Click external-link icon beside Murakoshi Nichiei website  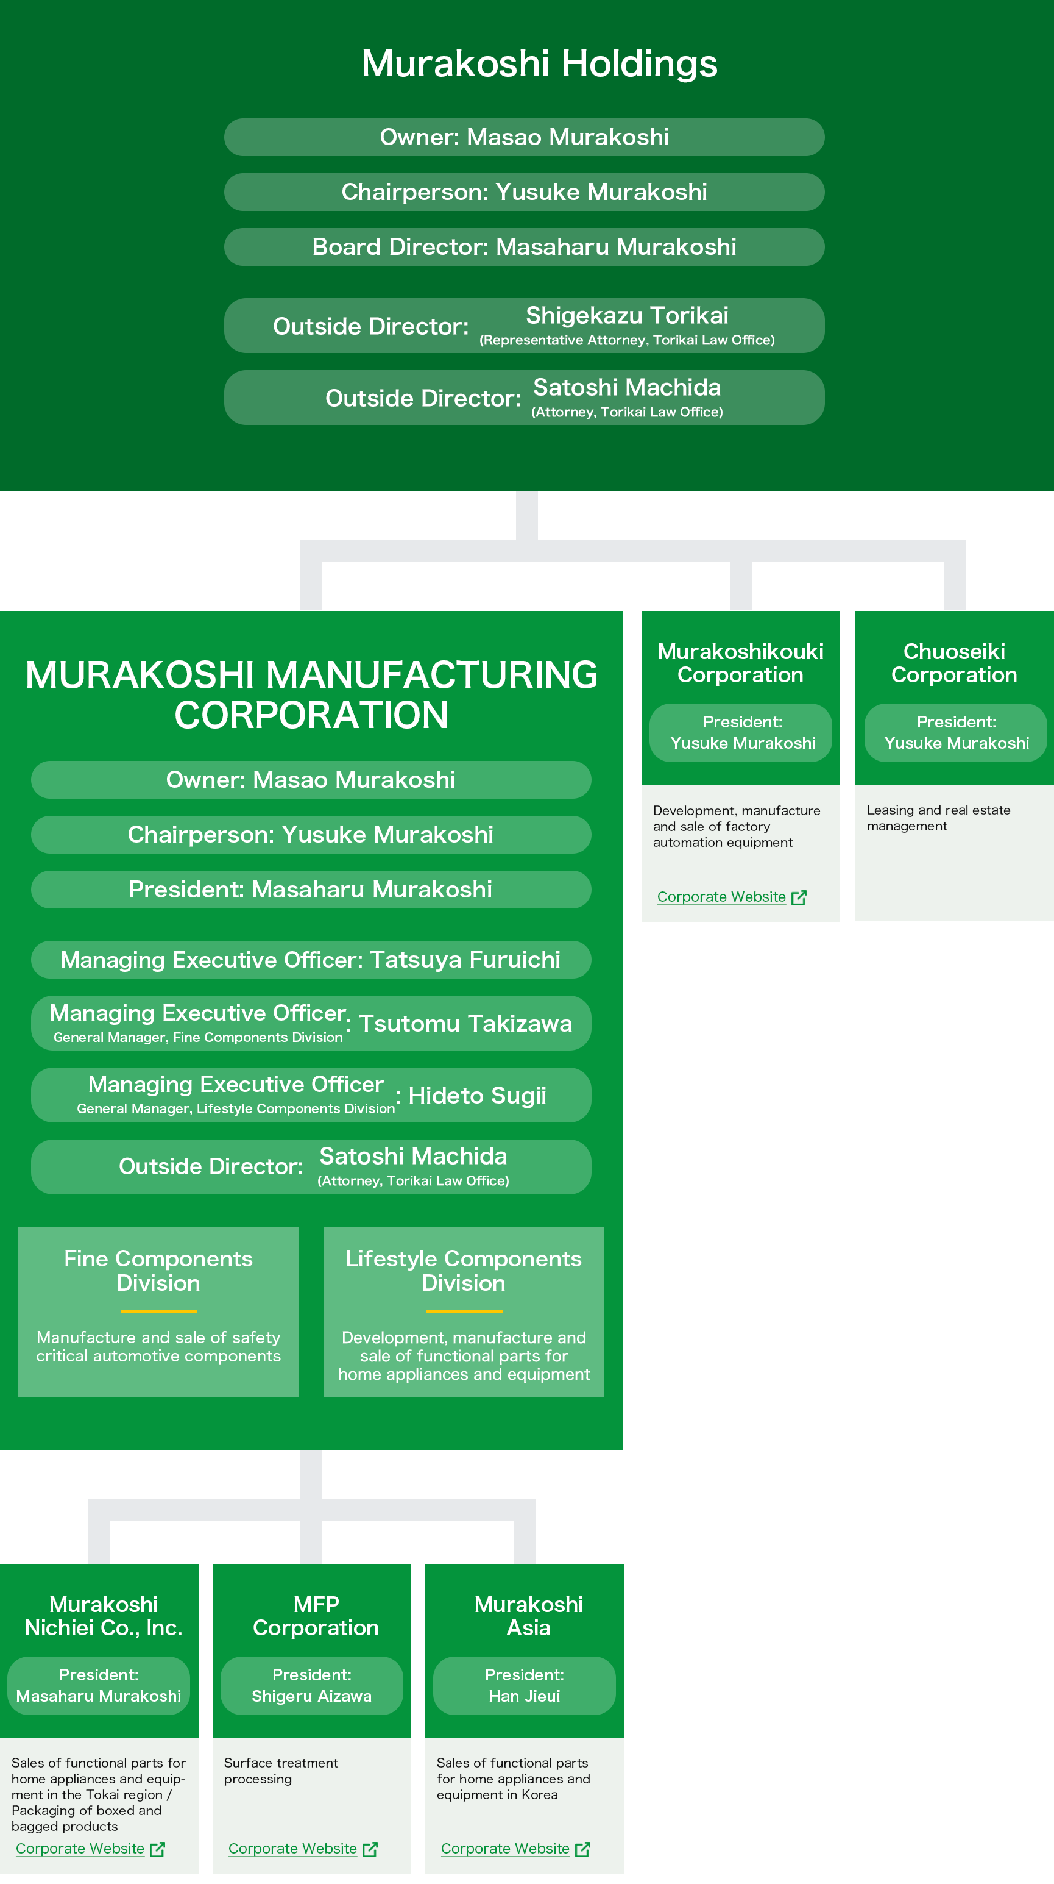coord(157,1849)
